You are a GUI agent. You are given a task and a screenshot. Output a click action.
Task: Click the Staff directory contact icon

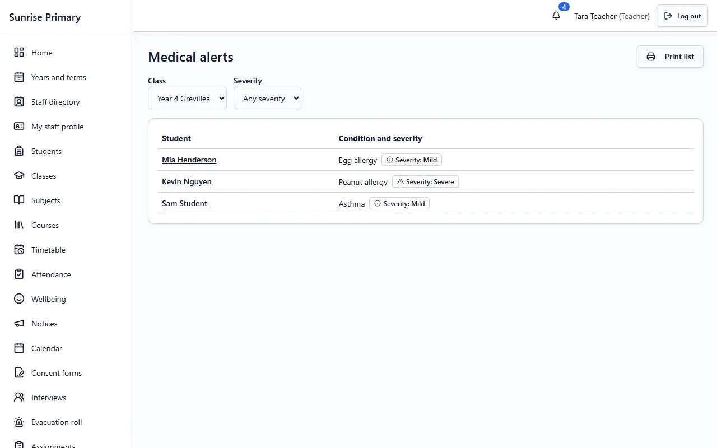coord(19,102)
